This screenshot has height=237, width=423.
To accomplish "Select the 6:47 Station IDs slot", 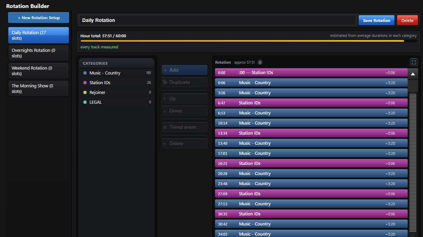I will point(311,103).
